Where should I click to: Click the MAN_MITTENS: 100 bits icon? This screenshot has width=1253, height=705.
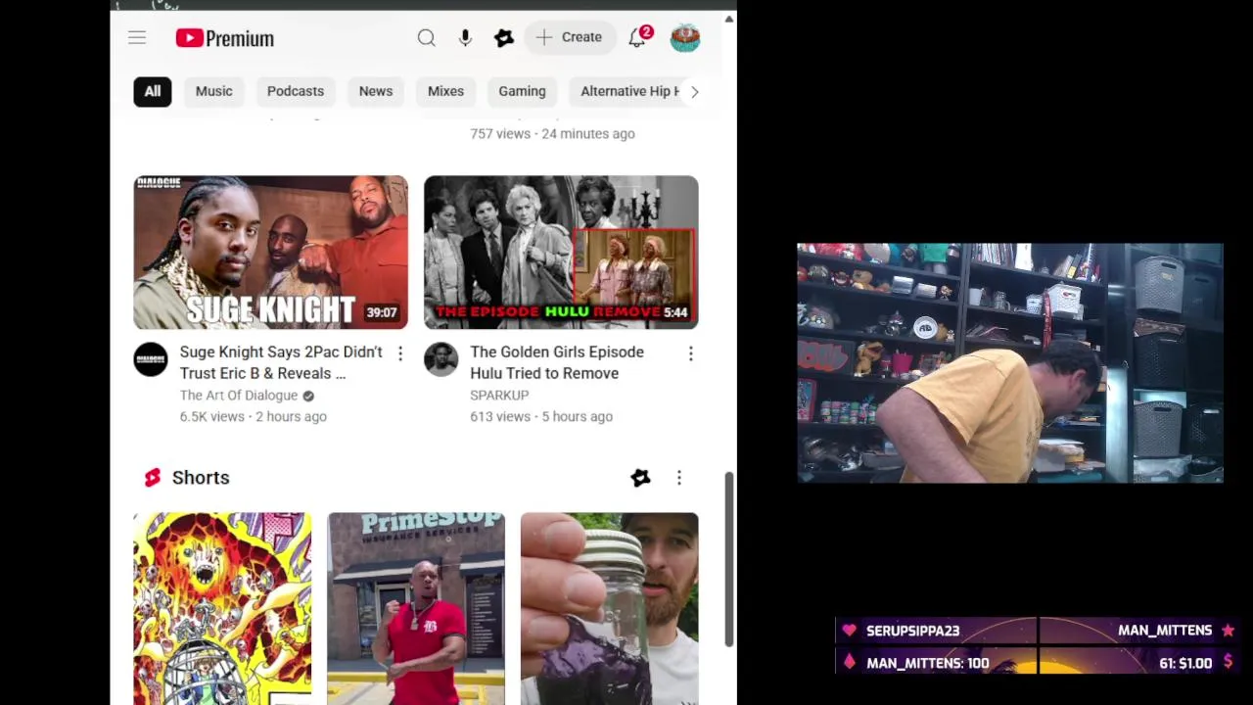(x=849, y=663)
